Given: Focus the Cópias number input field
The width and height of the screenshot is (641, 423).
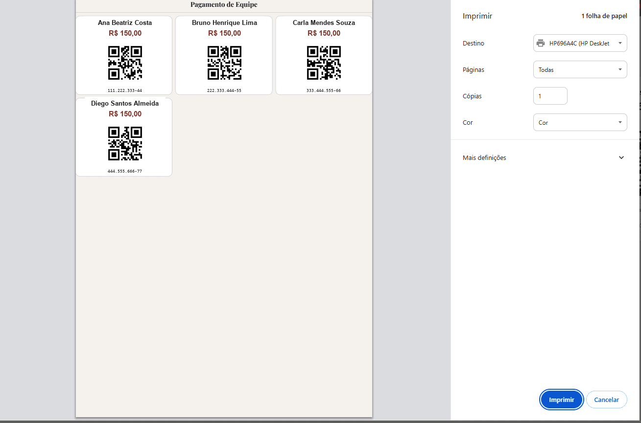Looking at the screenshot, I should click(550, 96).
